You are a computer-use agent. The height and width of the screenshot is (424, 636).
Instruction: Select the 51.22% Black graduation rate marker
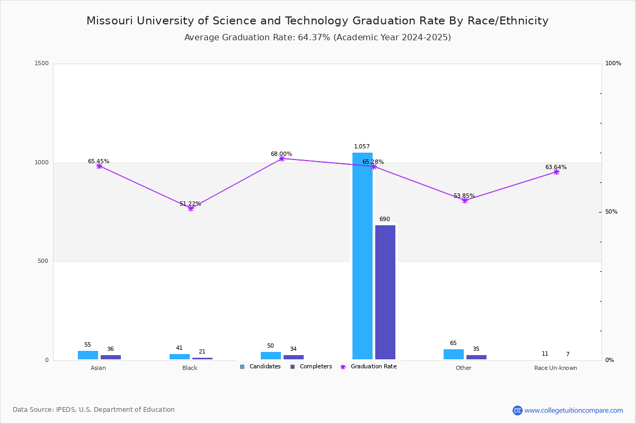[x=191, y=208]
